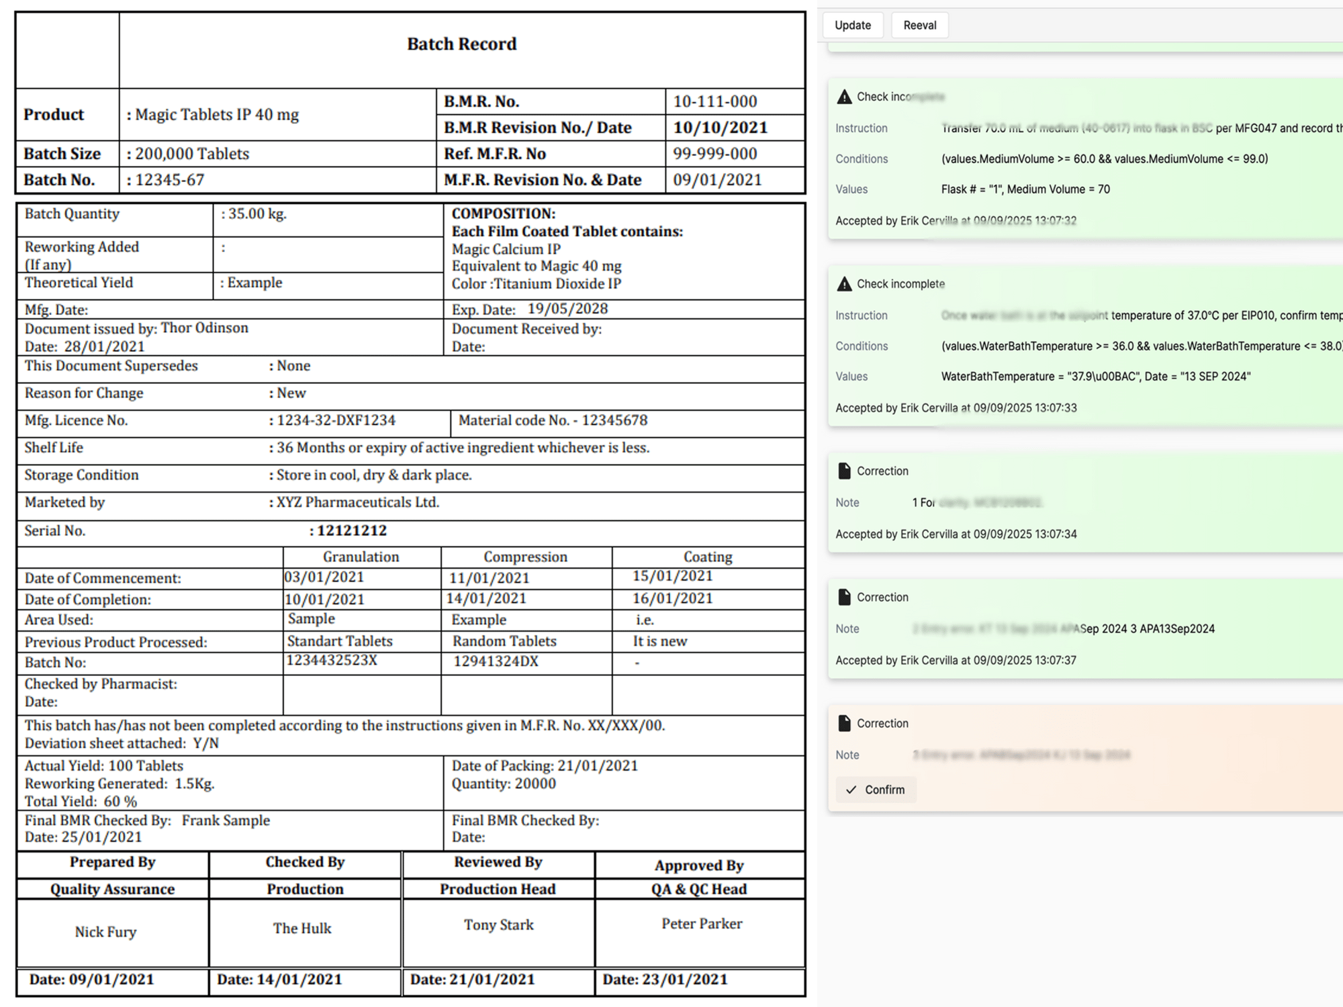Click the page icon beside the orange Correction header
Image resolution: width=1343 pixels, height=1007 pixels.
[843, 723]
